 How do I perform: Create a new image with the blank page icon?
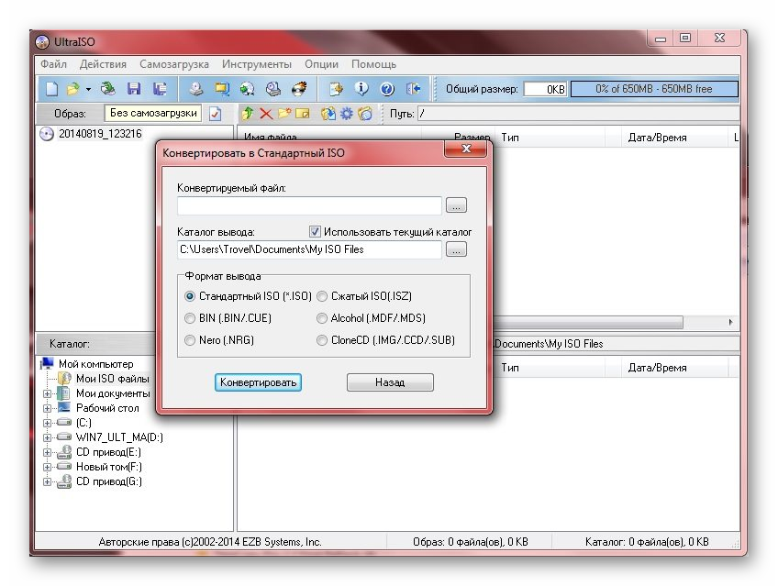(x=51, y=89)
